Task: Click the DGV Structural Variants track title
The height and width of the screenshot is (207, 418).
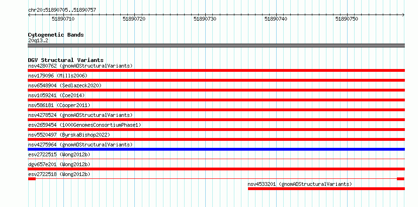Action: pos(66,60)
